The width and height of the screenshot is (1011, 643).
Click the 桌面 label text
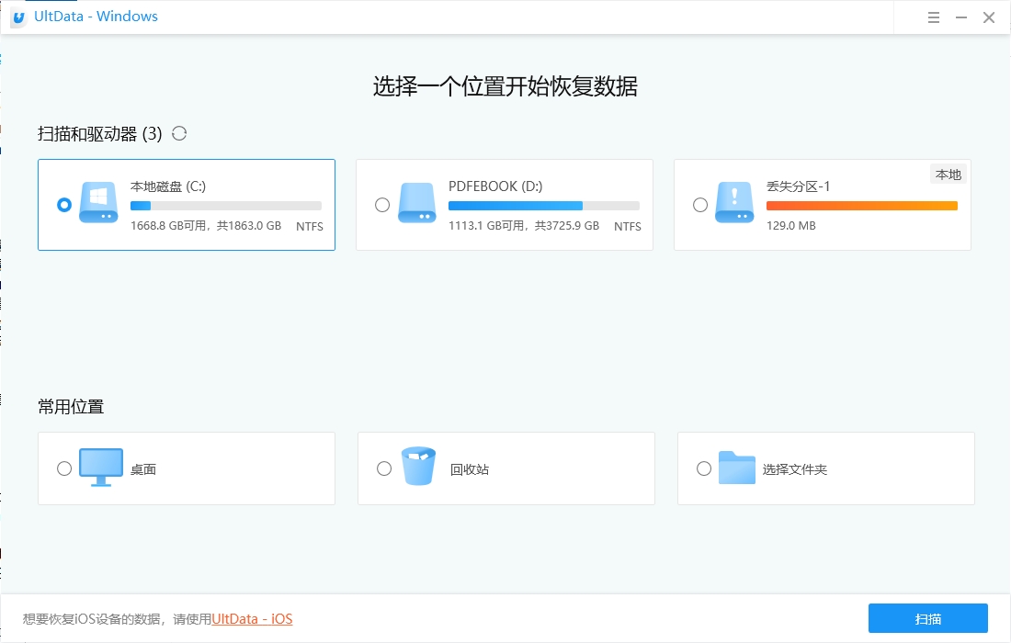(x=143, y=469)
